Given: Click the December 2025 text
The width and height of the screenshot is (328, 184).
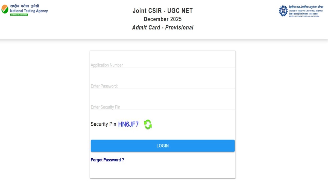Looking at the screenshot, I should 163,19.
